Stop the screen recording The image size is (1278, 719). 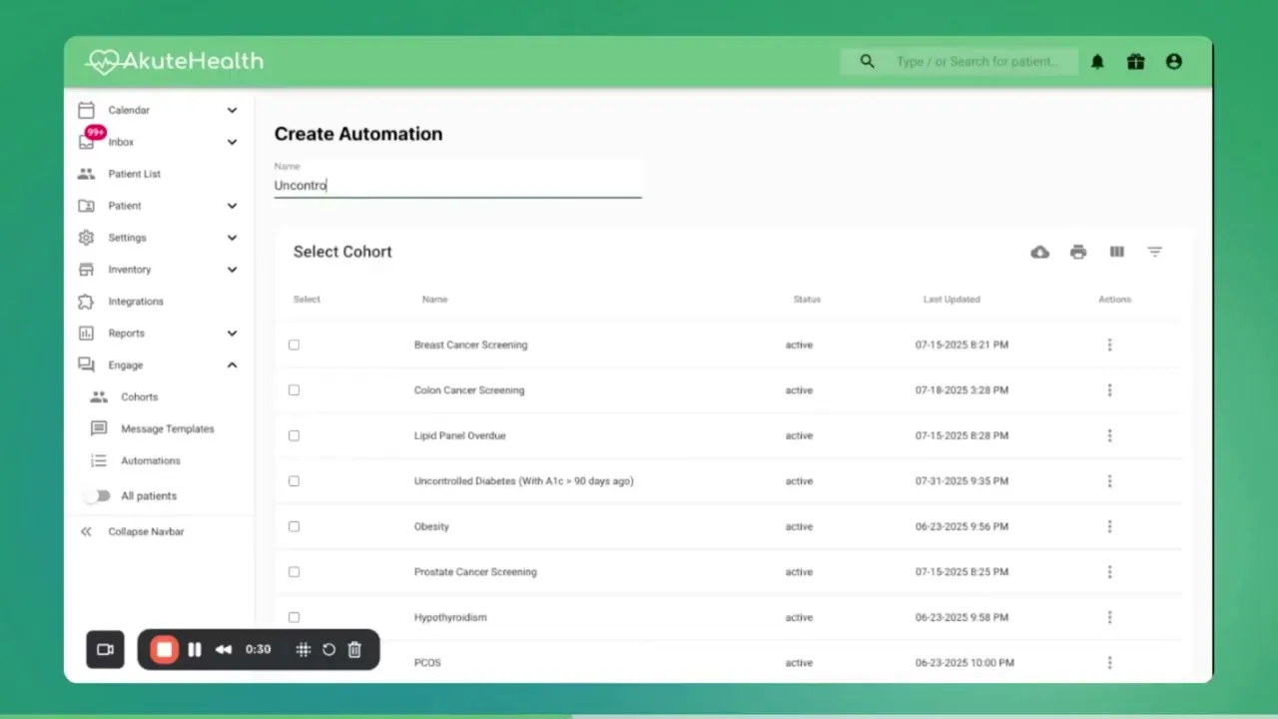coord(165,650)
